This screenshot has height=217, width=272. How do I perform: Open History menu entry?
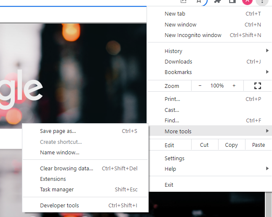coord(209,51)
